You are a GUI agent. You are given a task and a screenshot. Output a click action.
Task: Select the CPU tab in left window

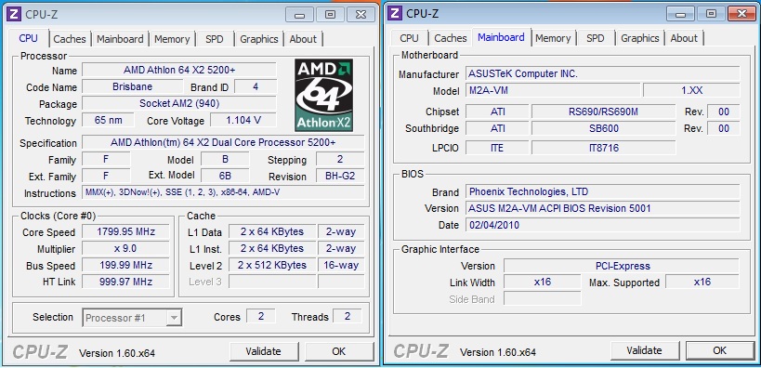point(28,38)
